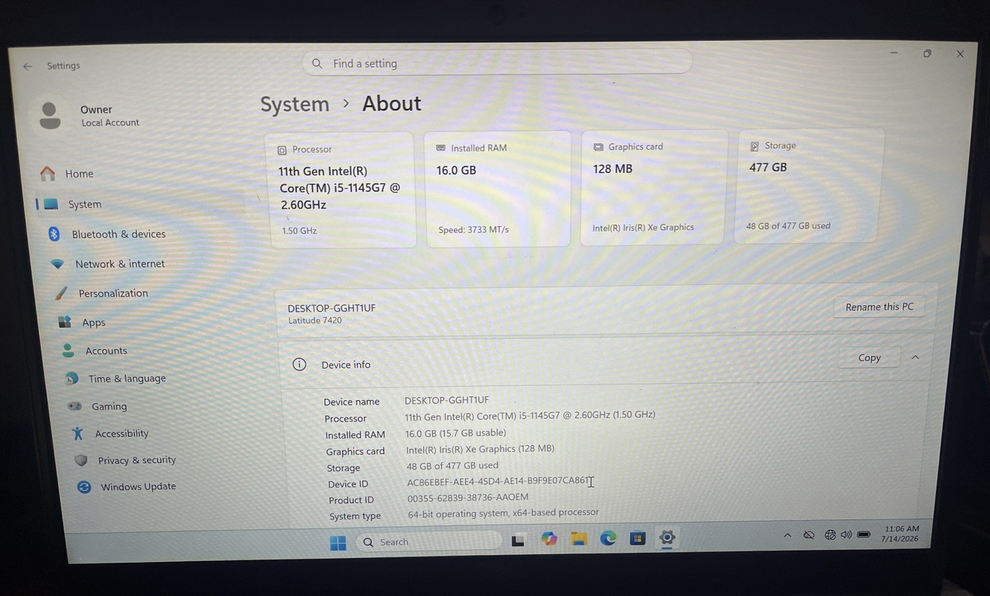Viewport: 990px width, 596px height.
Task: Click the Privacy & security shield icon
Action: click(x=81, y=460)
